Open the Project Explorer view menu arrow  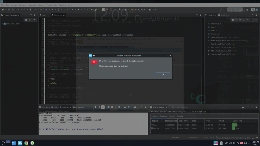[34, 20]
